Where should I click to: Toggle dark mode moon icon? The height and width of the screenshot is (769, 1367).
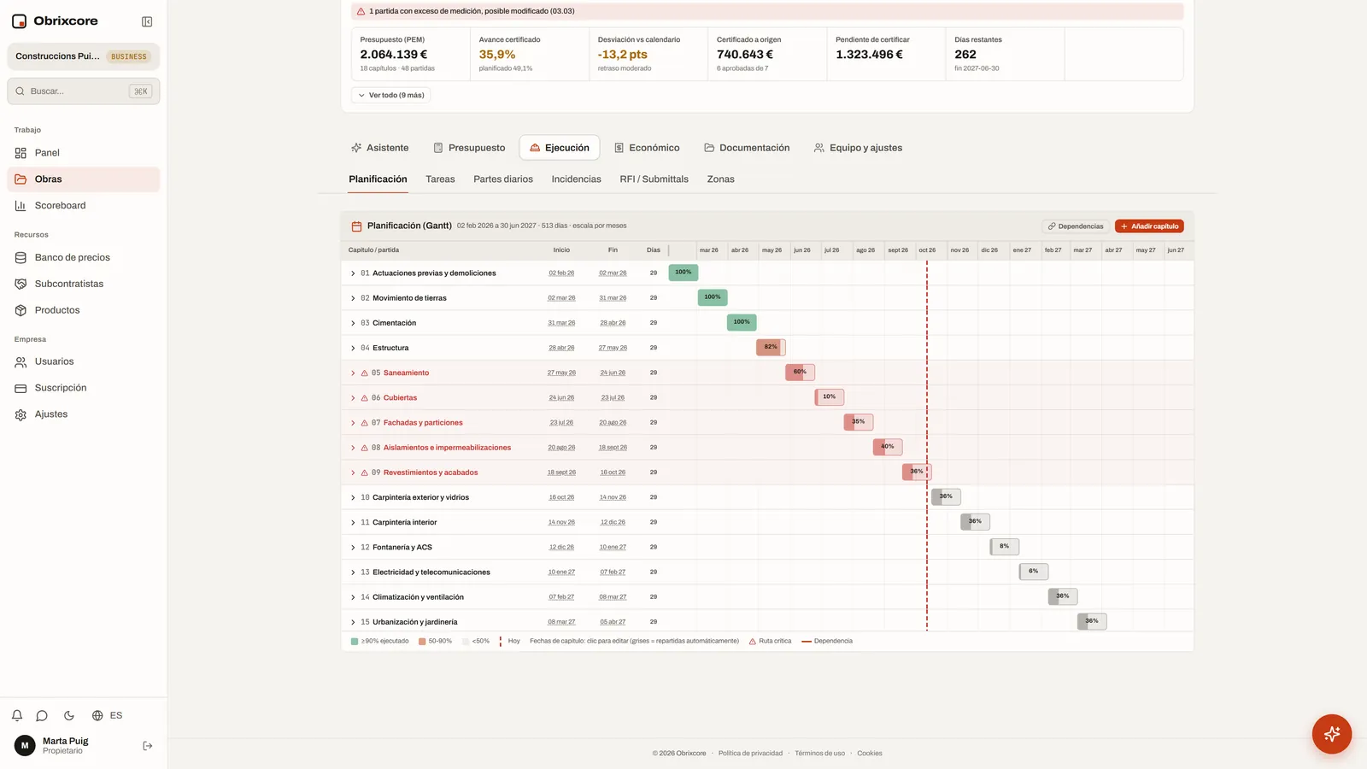(69, 716)
